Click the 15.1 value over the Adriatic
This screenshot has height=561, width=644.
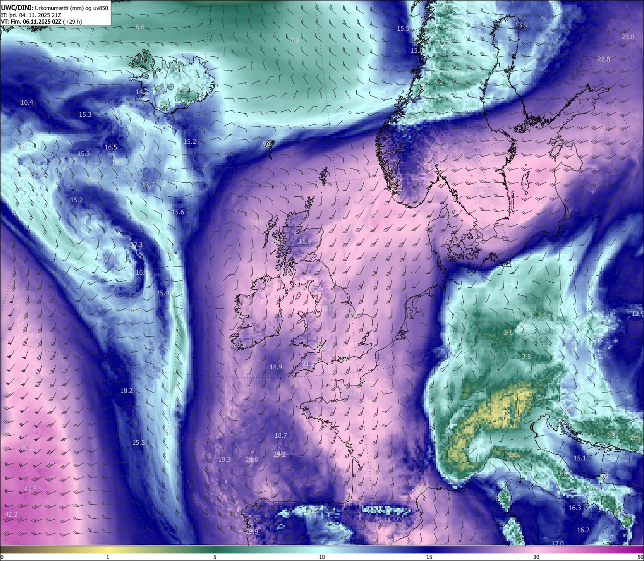click(580, 458)
